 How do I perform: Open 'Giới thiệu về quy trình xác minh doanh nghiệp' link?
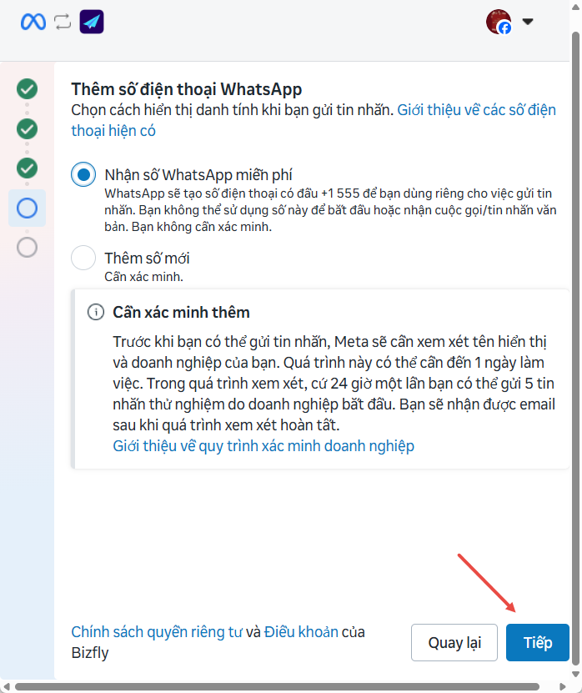pyautogui.click(x=263, y=446)
